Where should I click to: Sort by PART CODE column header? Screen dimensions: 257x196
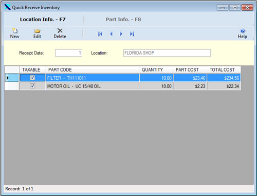click(93, 70)
